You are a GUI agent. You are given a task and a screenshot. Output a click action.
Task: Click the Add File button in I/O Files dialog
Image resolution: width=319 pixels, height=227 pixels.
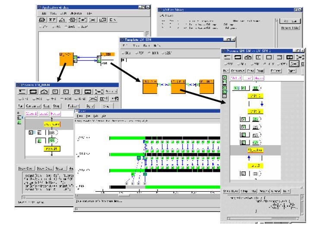(x=290, y=21)
